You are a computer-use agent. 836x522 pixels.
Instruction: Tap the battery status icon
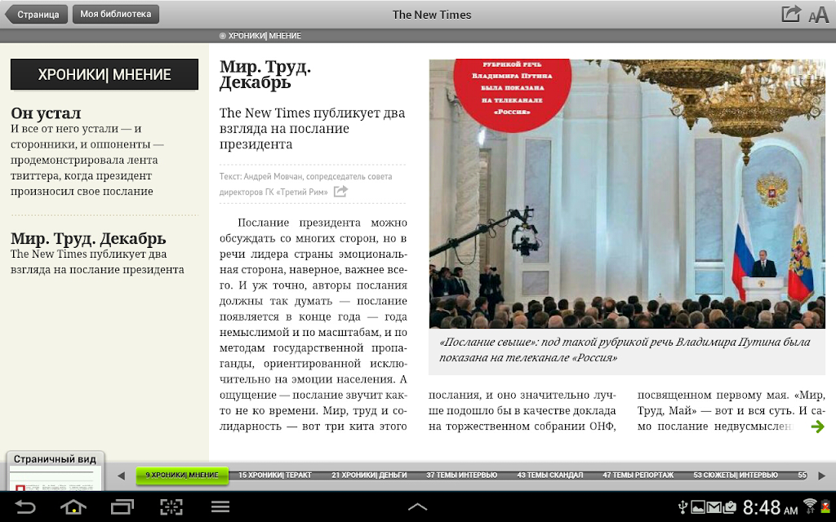tap(825, 507)
